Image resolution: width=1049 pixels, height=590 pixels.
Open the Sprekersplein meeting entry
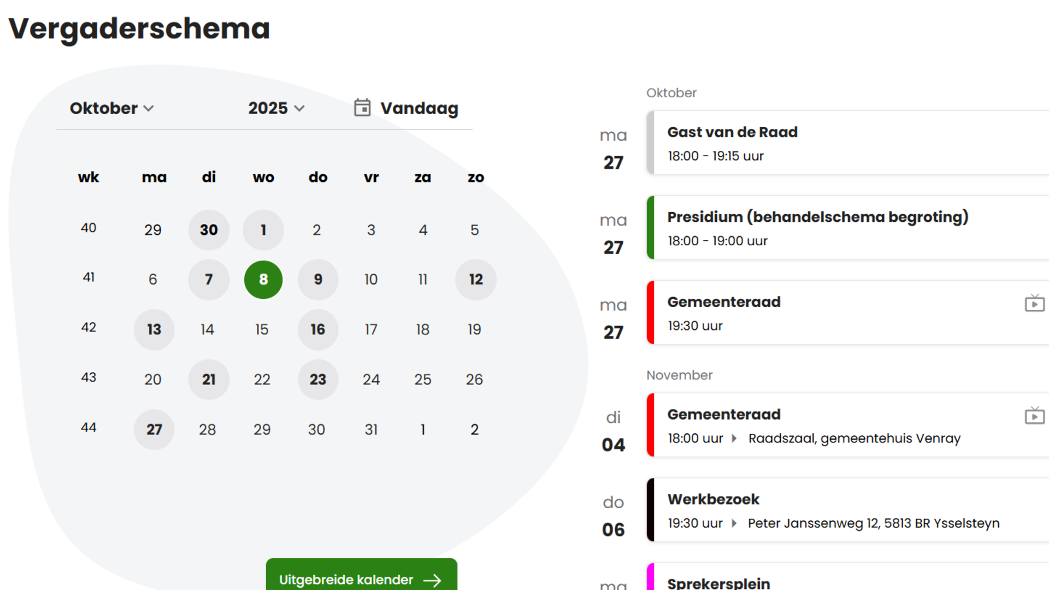pyautogui.click(x=718, y=582)
